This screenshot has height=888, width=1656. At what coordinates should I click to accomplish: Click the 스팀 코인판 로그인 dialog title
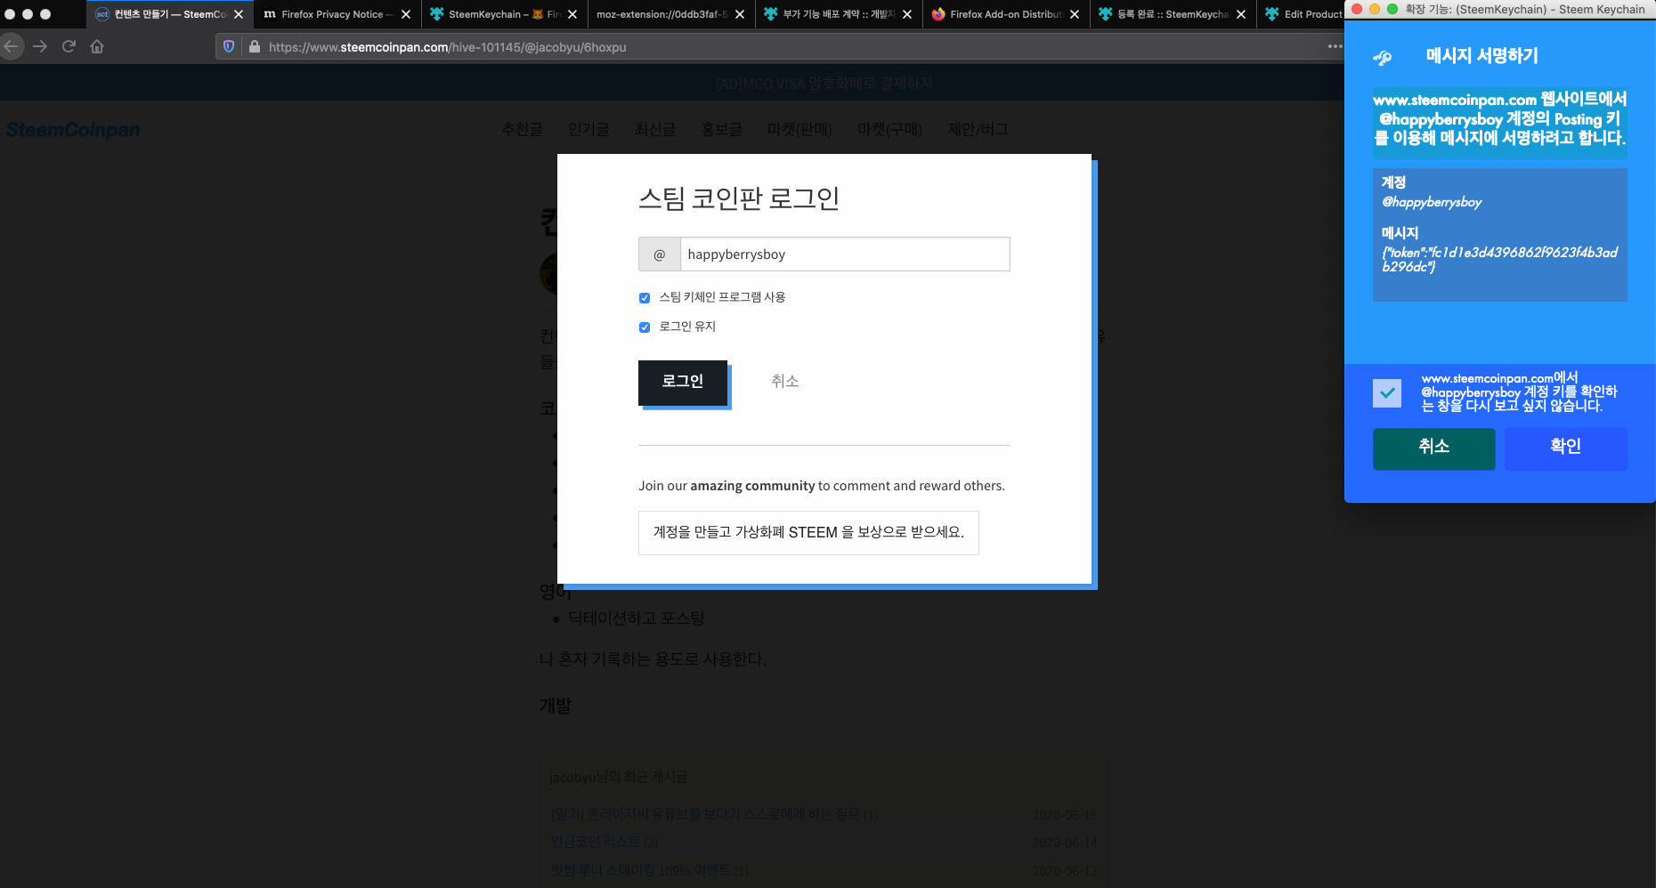pos(739,198)
